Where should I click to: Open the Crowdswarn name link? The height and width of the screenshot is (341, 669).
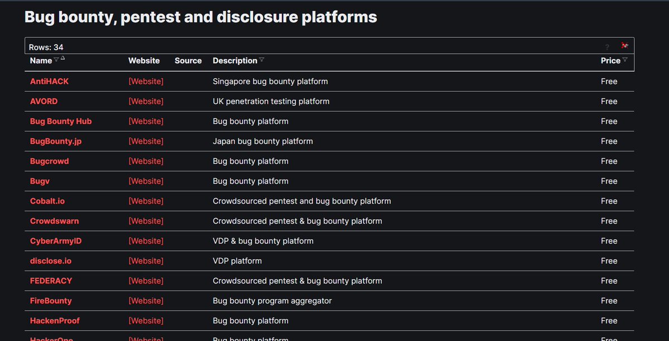(55, 221)
